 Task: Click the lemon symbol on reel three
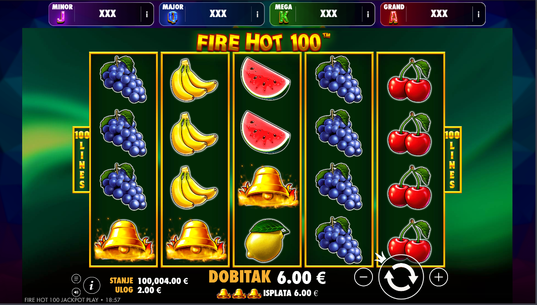[x=268, y=240]
